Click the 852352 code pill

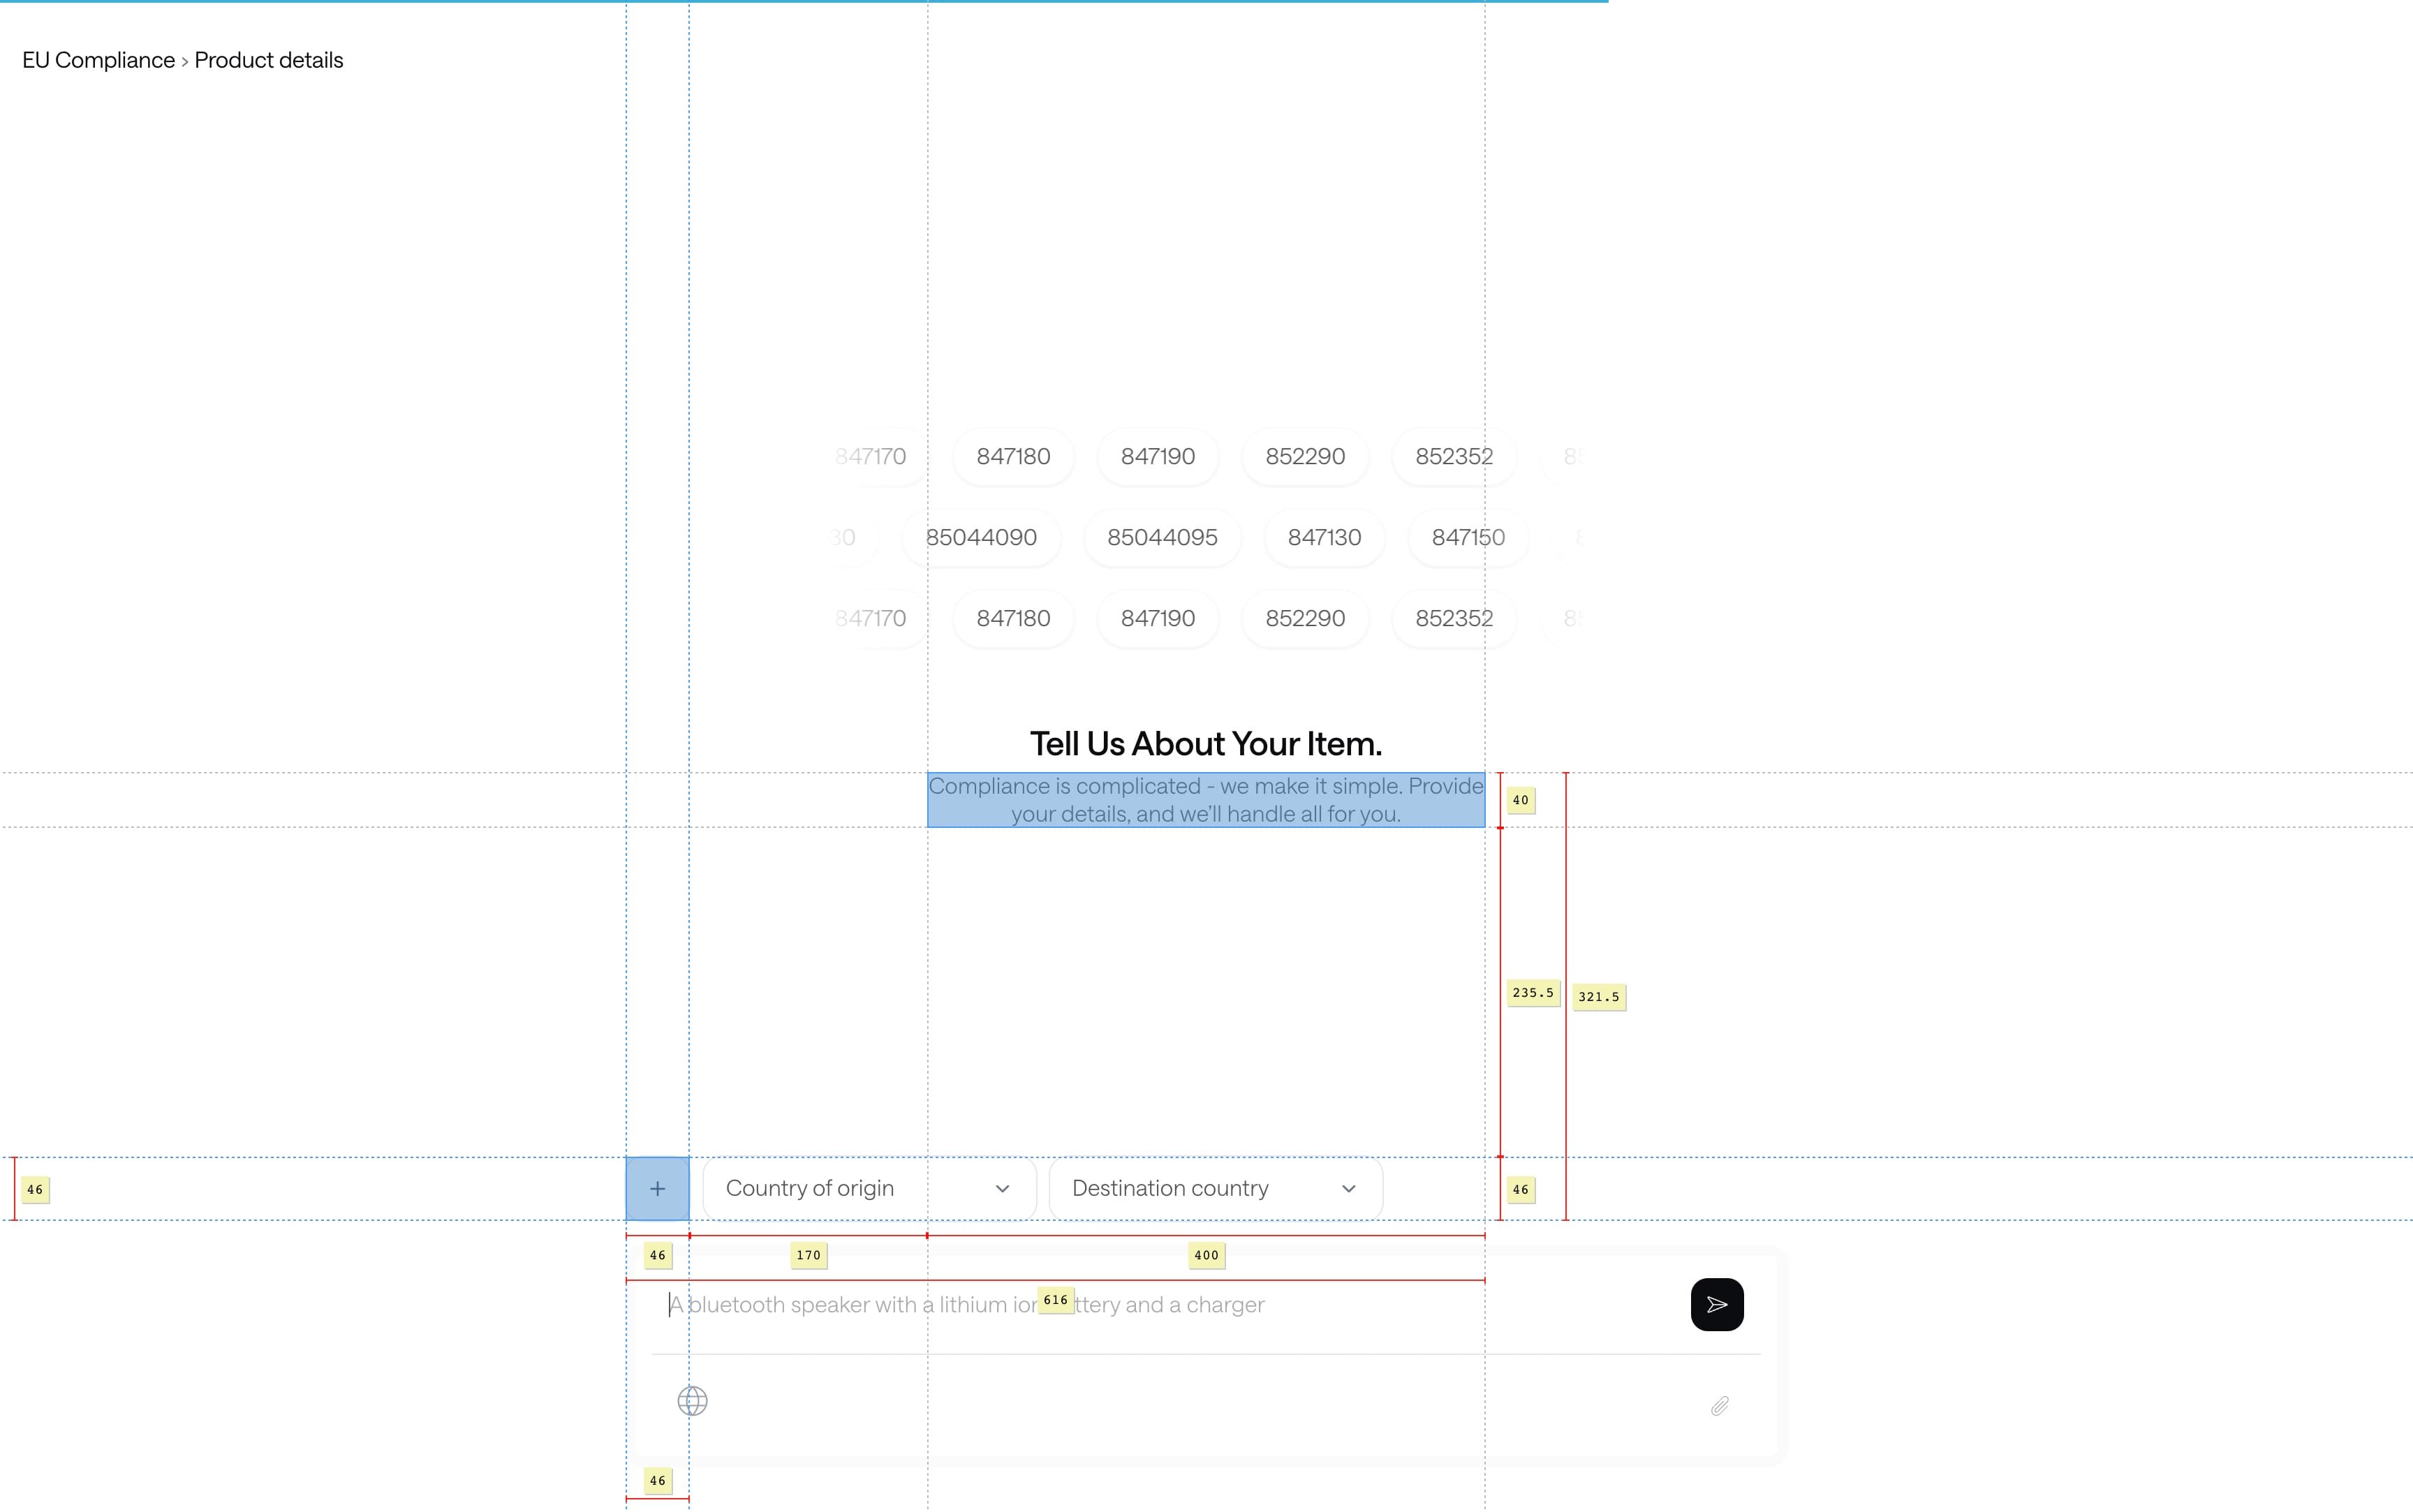(x=1454, y=456)
